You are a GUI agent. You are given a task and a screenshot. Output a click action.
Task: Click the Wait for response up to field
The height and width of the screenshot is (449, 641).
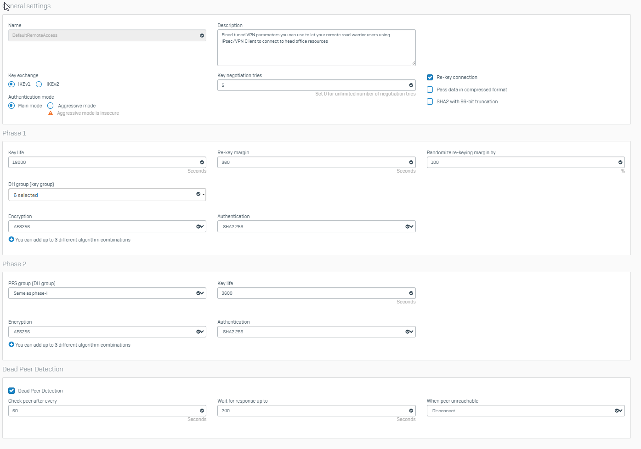coord(312,411)
